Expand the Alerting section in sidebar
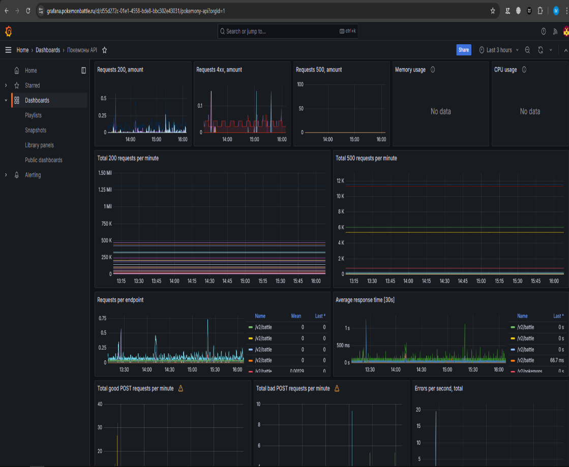This screenshot has height=467, width=569. click(x=6, y=175)
